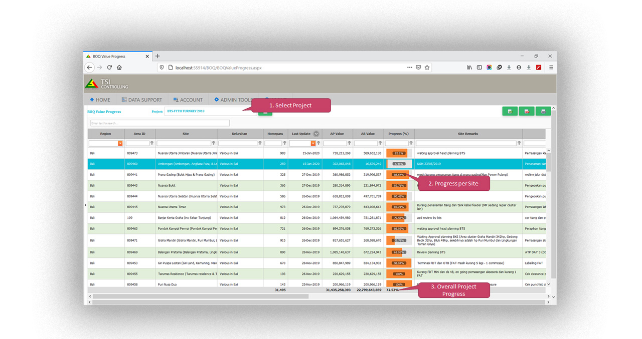642x339 pixels.
Task: Click the funnel filter icon beside the Site filter box
Action: [x=215, y=143]
